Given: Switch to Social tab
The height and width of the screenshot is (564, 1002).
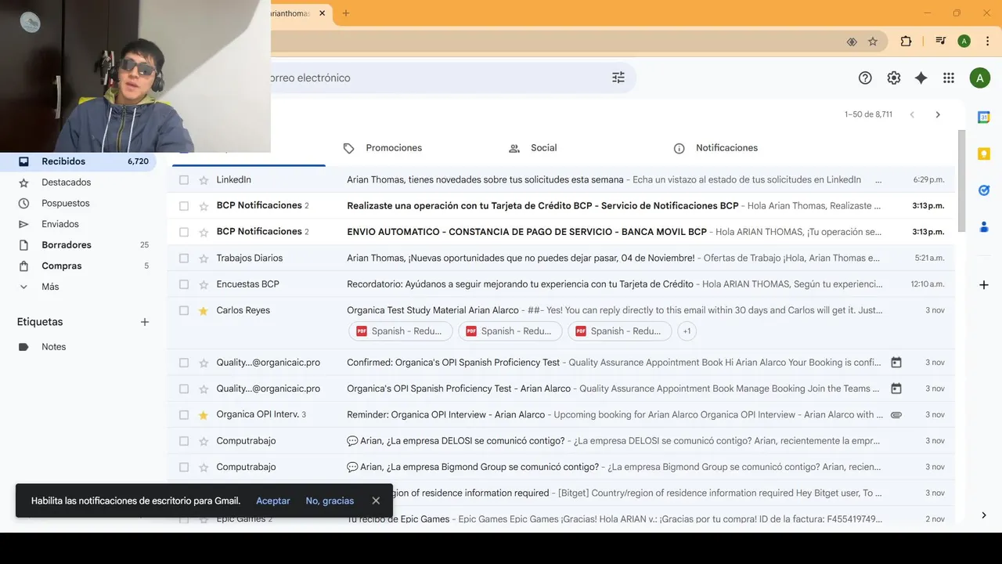Looking at the screenshot, I should (x=534, y=148).
